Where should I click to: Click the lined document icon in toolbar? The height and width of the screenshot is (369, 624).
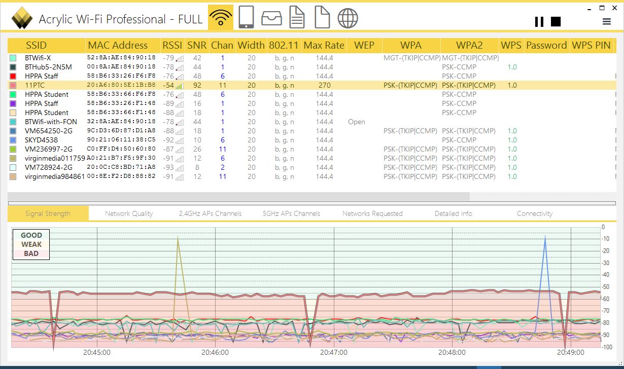[297, 18]
